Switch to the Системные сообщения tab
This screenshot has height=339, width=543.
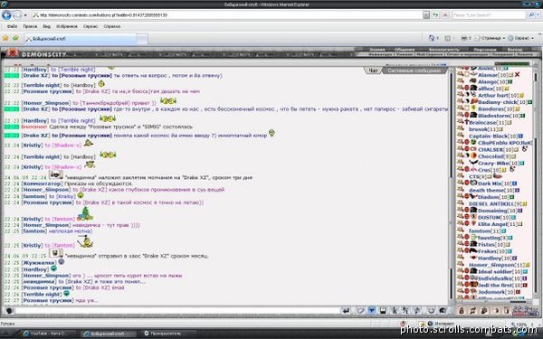click(414, 71)
